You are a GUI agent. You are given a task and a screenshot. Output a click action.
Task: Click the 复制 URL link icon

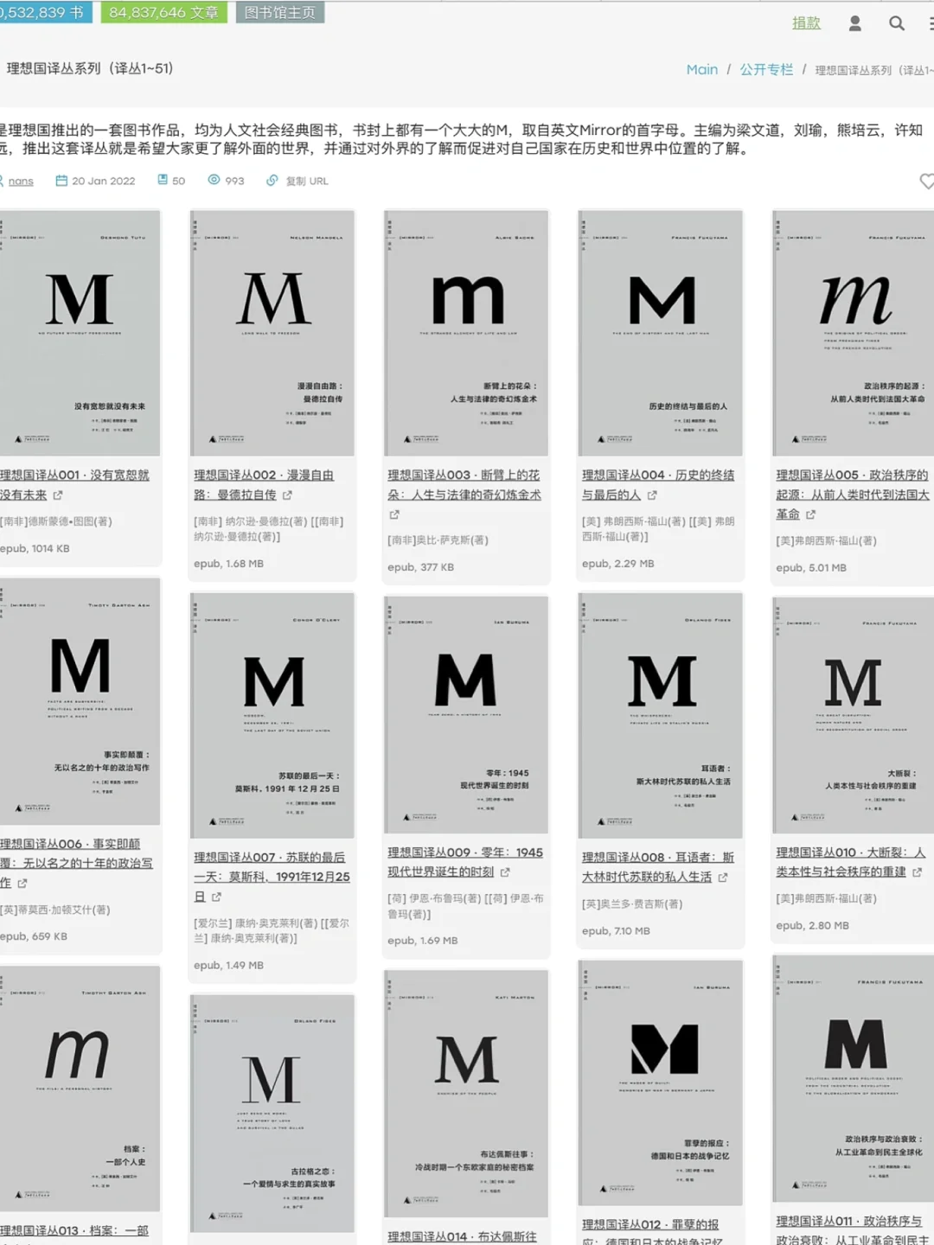pos(272,180)
